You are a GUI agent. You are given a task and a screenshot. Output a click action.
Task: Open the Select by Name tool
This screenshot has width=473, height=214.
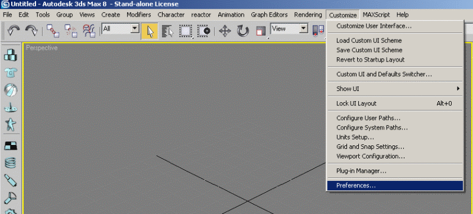coord(168,31)
